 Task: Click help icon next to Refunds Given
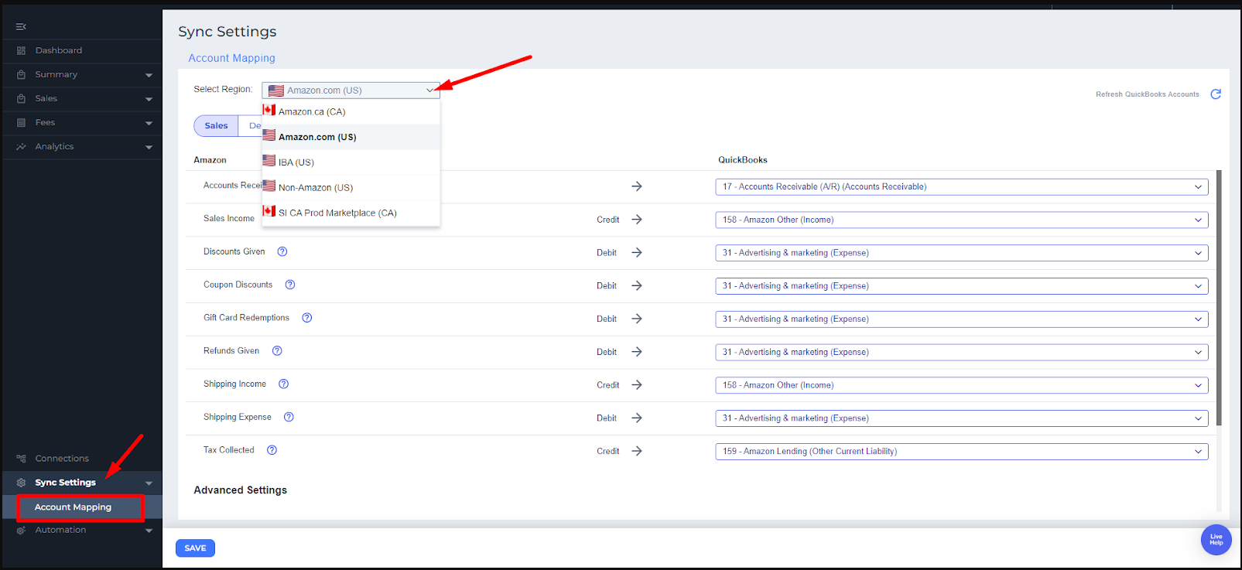[277, 351]
